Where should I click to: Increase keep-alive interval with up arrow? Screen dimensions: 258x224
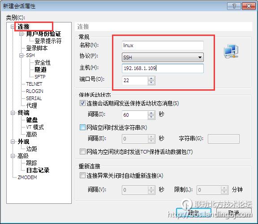[151, 113]
